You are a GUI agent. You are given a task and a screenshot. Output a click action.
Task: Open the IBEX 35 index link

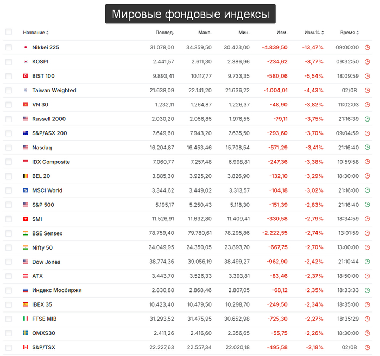pos(42,304)
